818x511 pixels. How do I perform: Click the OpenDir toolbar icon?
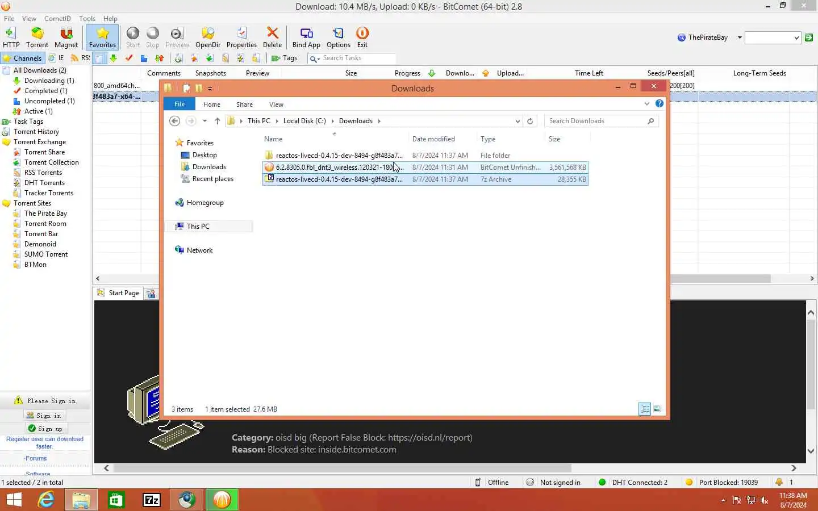[x=208, y=37]
